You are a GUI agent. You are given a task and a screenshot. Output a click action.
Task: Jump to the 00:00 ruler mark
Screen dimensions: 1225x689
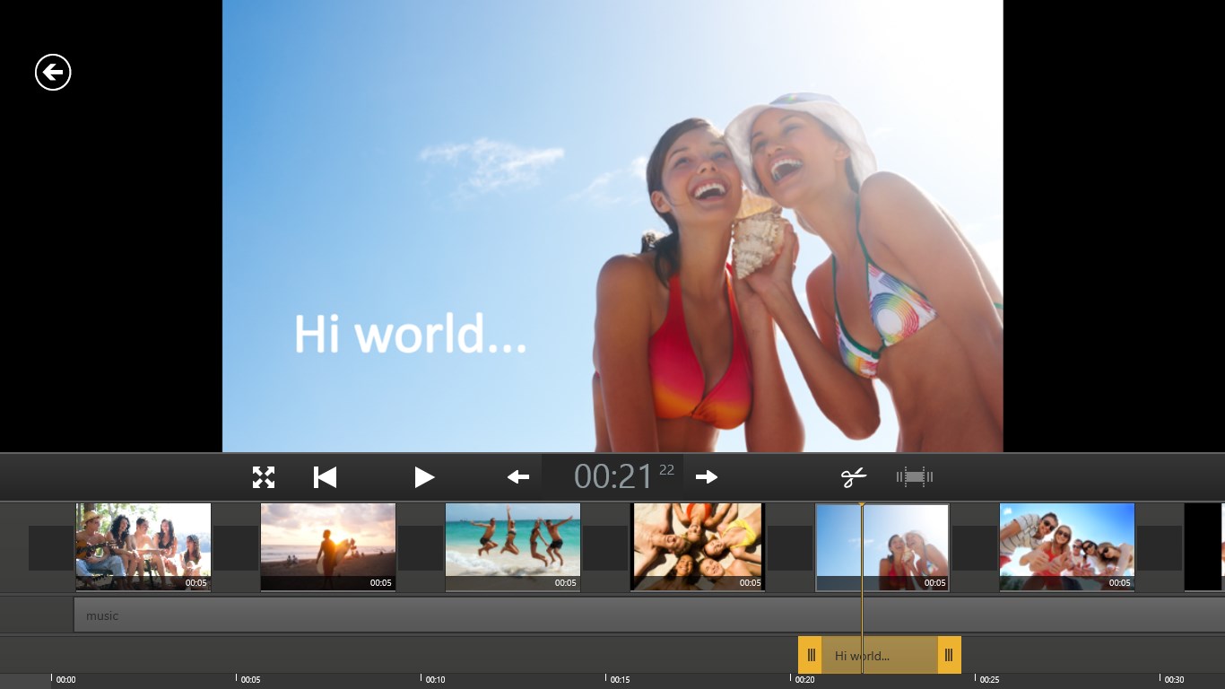click(x=65, y=680)
